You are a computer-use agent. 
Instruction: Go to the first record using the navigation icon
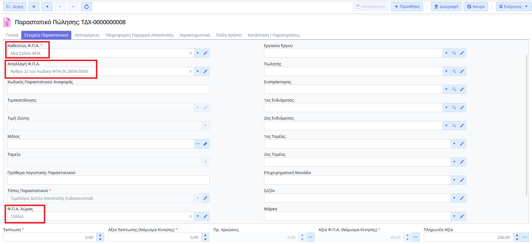(34, 7)
